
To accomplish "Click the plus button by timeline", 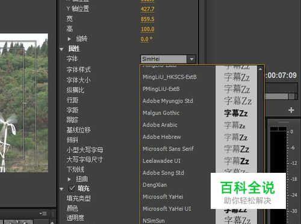I will point(291,110).
